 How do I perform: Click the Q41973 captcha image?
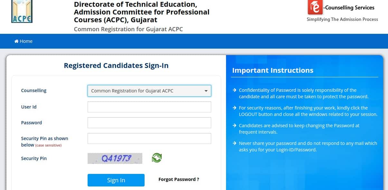point(115,158)
